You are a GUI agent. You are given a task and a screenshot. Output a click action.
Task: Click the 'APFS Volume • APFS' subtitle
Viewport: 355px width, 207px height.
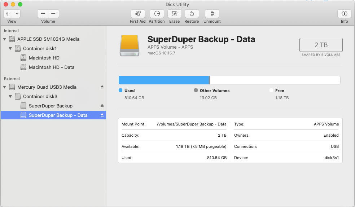coord(170,47)
